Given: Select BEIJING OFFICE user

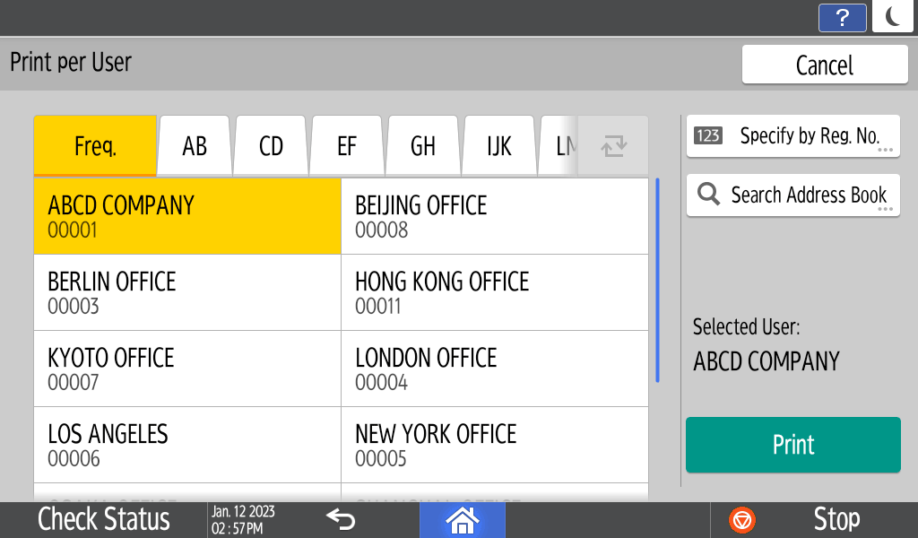Looking at the screenshot, I should click(494, 216).
